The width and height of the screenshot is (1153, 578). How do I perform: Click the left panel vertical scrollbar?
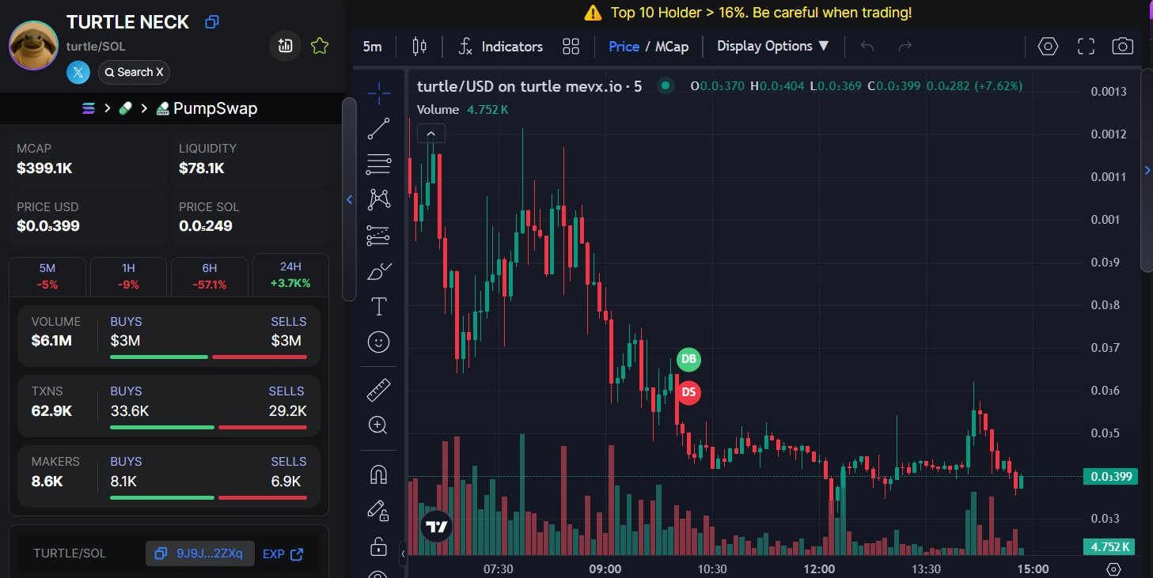click(x=349, y=198)
